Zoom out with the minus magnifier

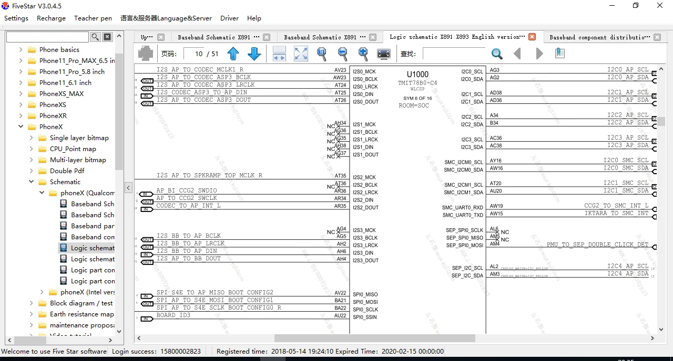342,54
